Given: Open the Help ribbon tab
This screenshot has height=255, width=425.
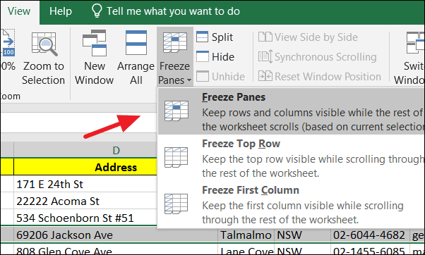Looking at the screenshot, I should coord(61,11).
